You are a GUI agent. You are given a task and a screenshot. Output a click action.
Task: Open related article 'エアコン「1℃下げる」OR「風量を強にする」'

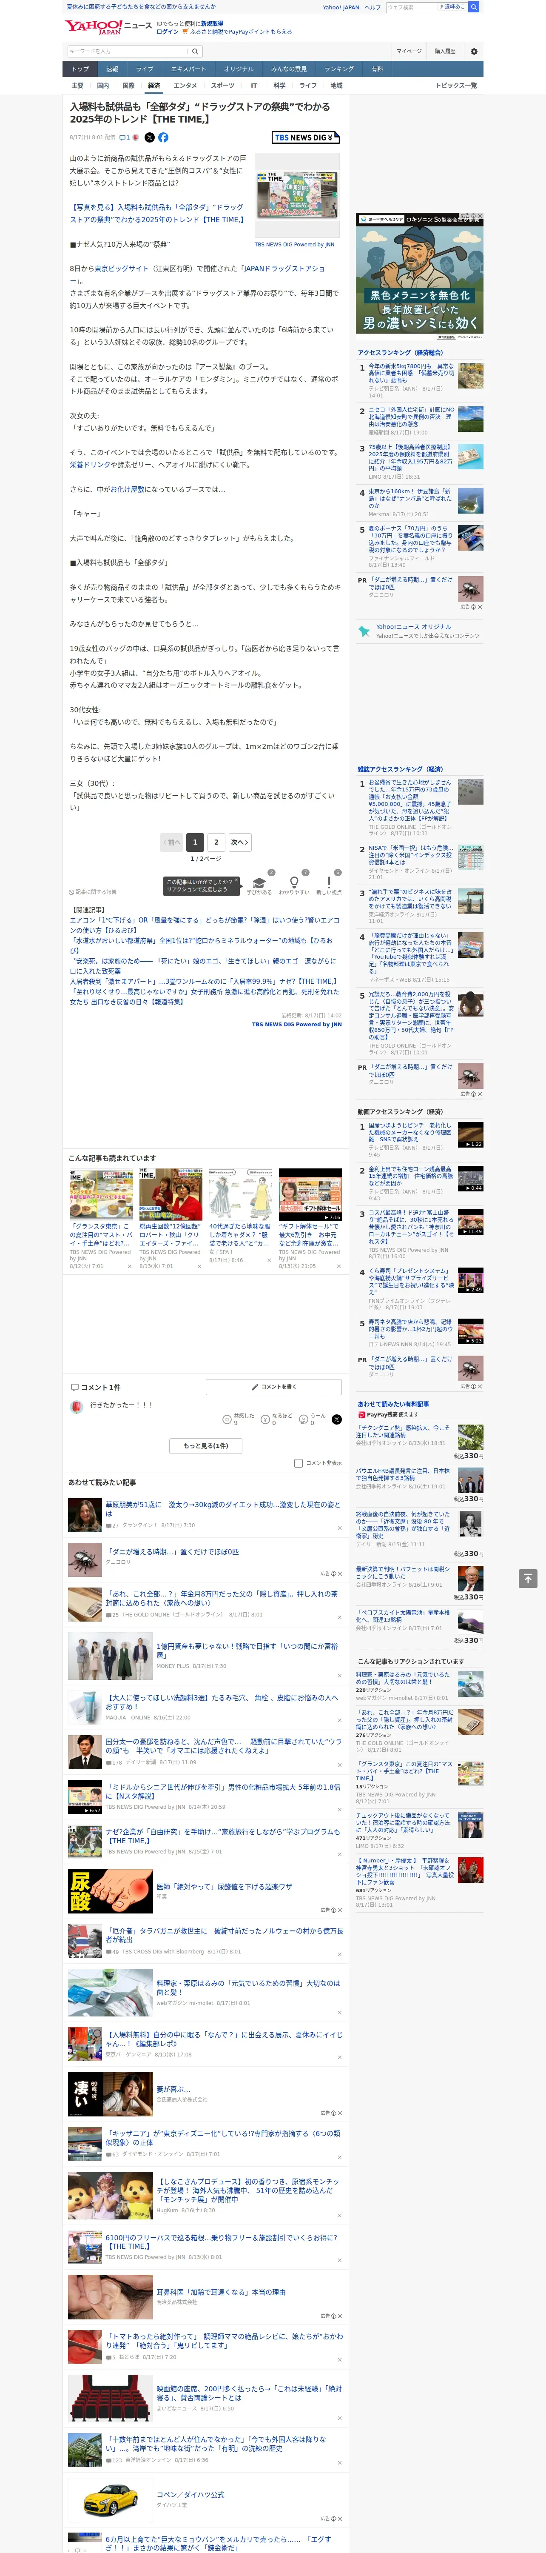(204, 925)
